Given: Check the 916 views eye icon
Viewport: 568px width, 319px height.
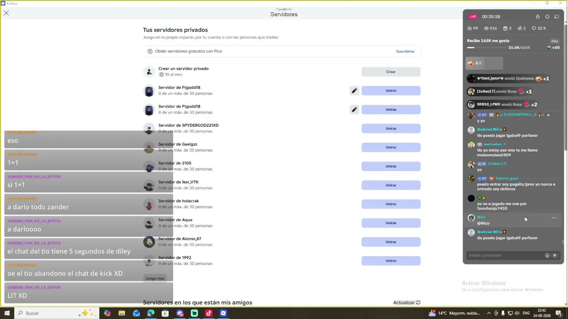Looking at the screenshot, I should (x=486, y=28).
